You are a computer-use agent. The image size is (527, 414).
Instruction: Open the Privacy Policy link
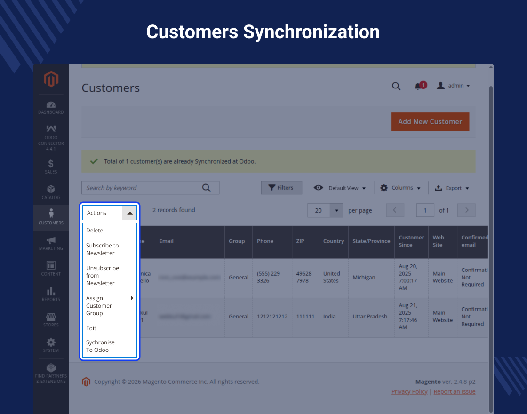point(409,391)
